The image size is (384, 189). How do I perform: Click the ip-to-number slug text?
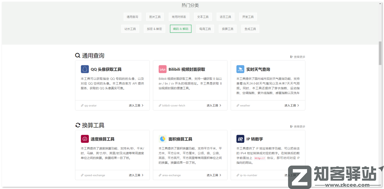(248, 175)
